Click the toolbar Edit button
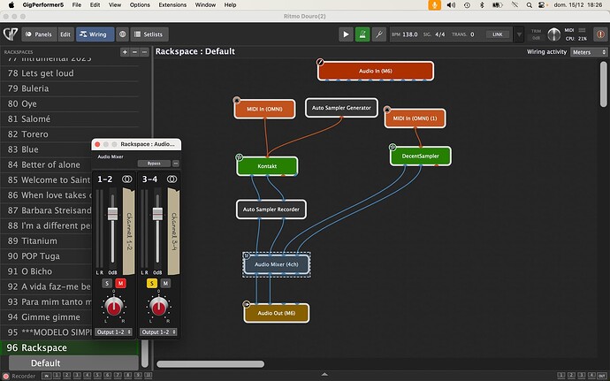Viewport: 610px width, 381px height. 65,34
